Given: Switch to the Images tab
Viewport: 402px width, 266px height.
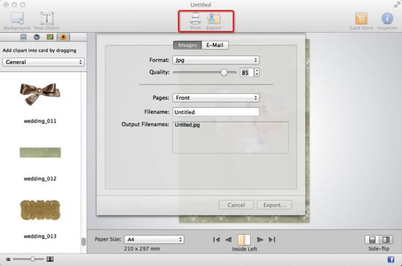Looking at the screenshot, I should 187,45.
